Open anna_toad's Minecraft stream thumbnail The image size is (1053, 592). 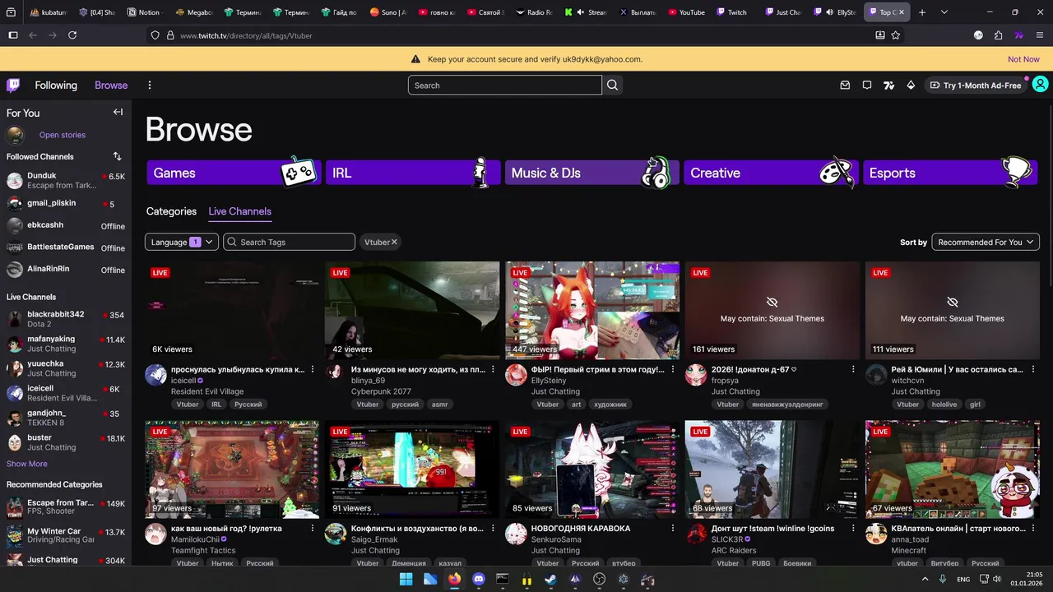click(952, 469)
